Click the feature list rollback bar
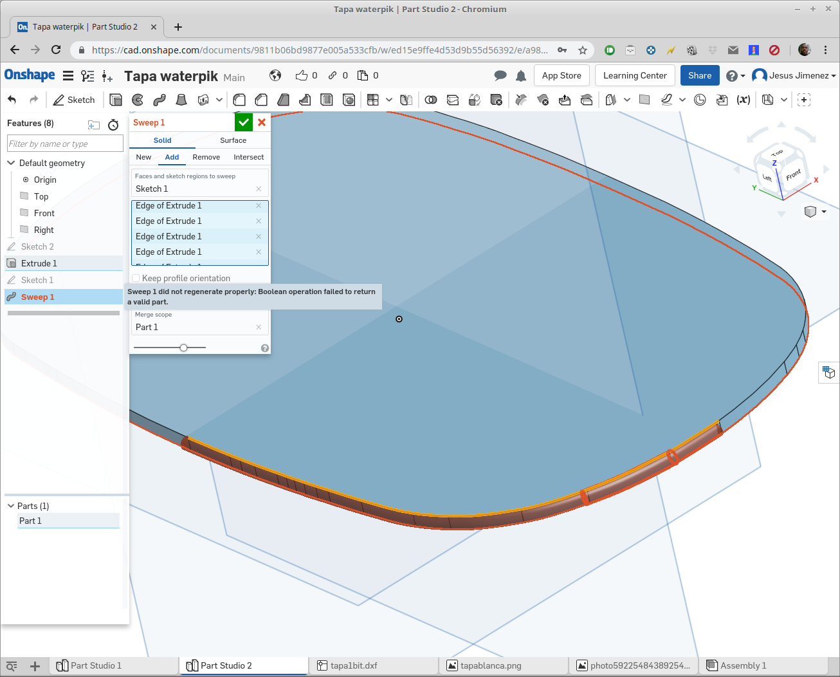840x677 pixels. pyautogui.click(x=63, y=313)
